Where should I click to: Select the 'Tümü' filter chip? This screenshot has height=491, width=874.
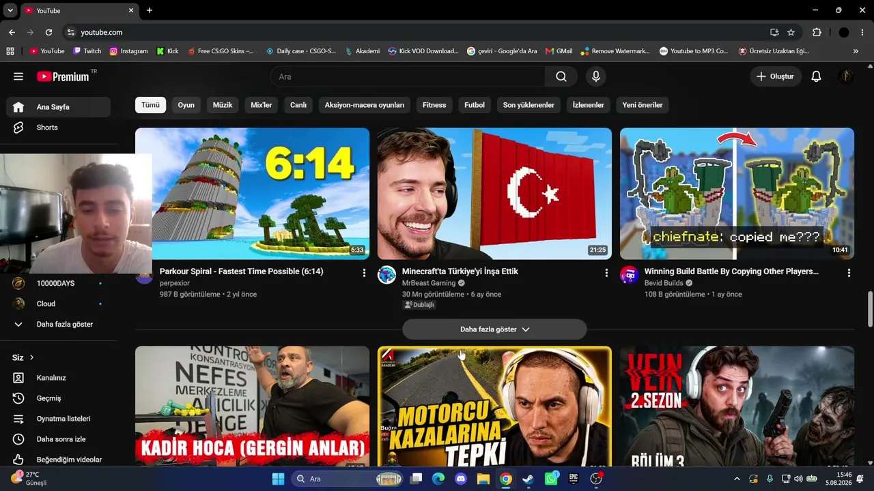(x=150, y=105)
